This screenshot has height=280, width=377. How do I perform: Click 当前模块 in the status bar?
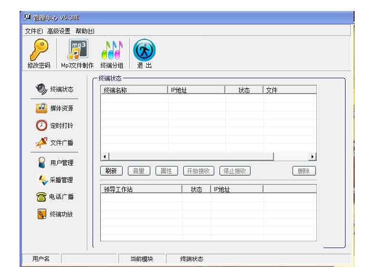click(x=142, y=259)
